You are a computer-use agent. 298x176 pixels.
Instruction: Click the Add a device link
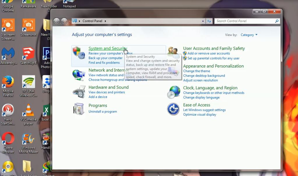tap(98, 97)
